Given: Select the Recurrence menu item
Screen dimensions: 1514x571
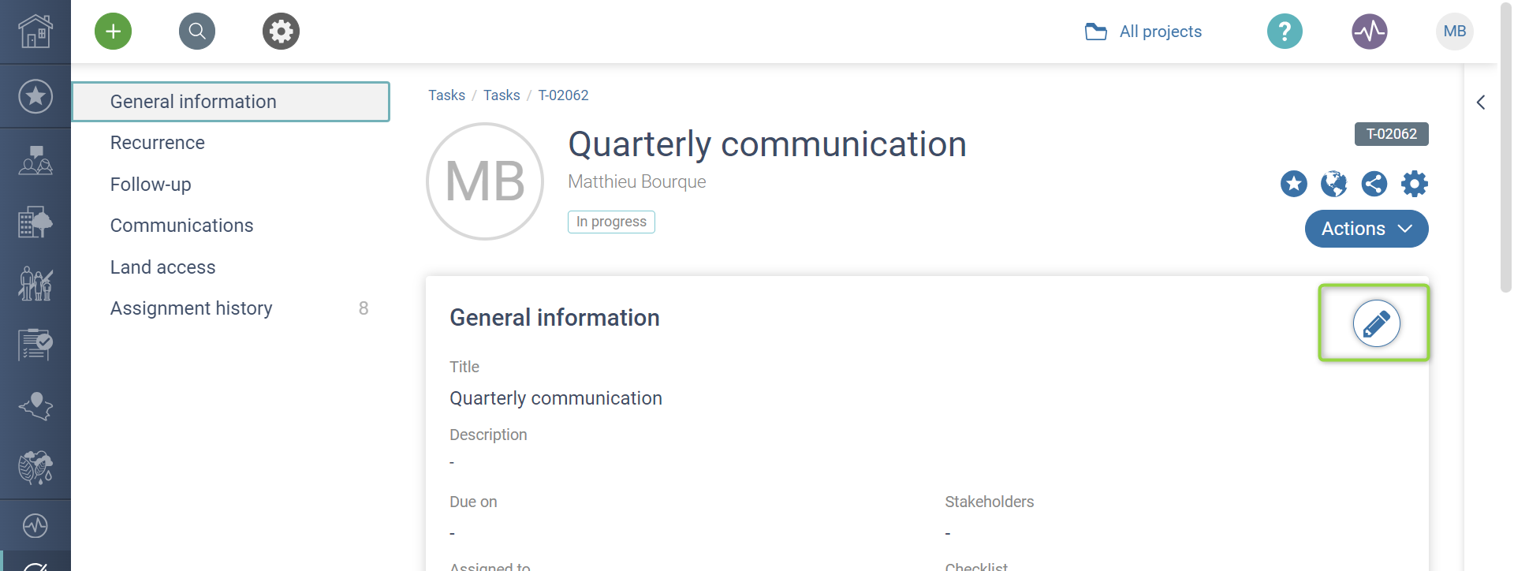Looking at the screenshot, I should click(158, 143).
